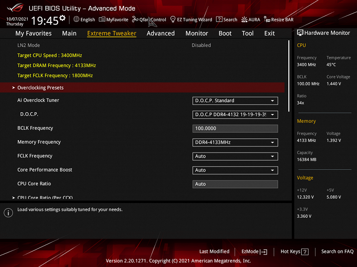Click the CPU Core Ratio input field
The image size is (357, 267).
(x=235, y=184)
